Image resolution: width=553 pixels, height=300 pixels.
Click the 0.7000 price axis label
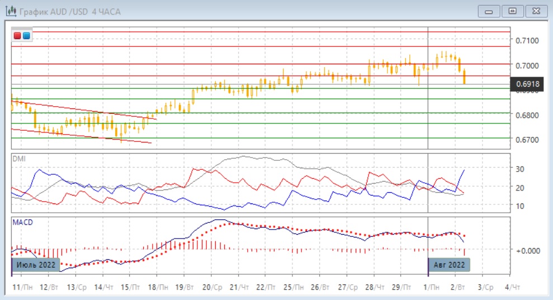click(527, 65)
